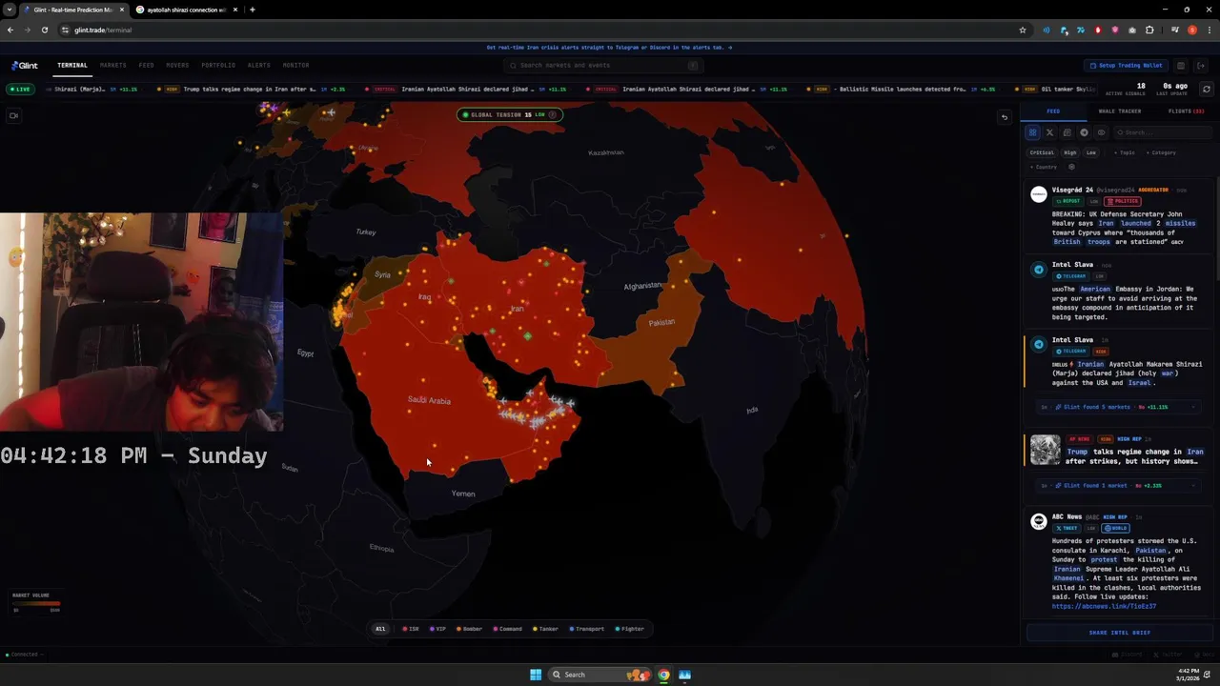1220x686 pixels.
Task: Toggle the All aircraft filter
Action: tap(380, 629)
